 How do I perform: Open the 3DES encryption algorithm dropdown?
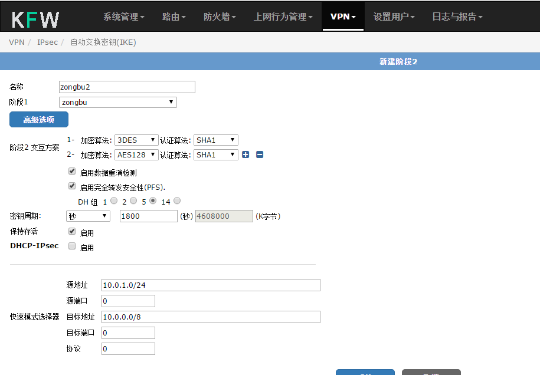coord(136,140)
